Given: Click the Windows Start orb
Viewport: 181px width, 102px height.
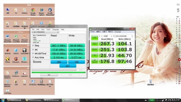Looking at the screenshot, I should (3, 100).
